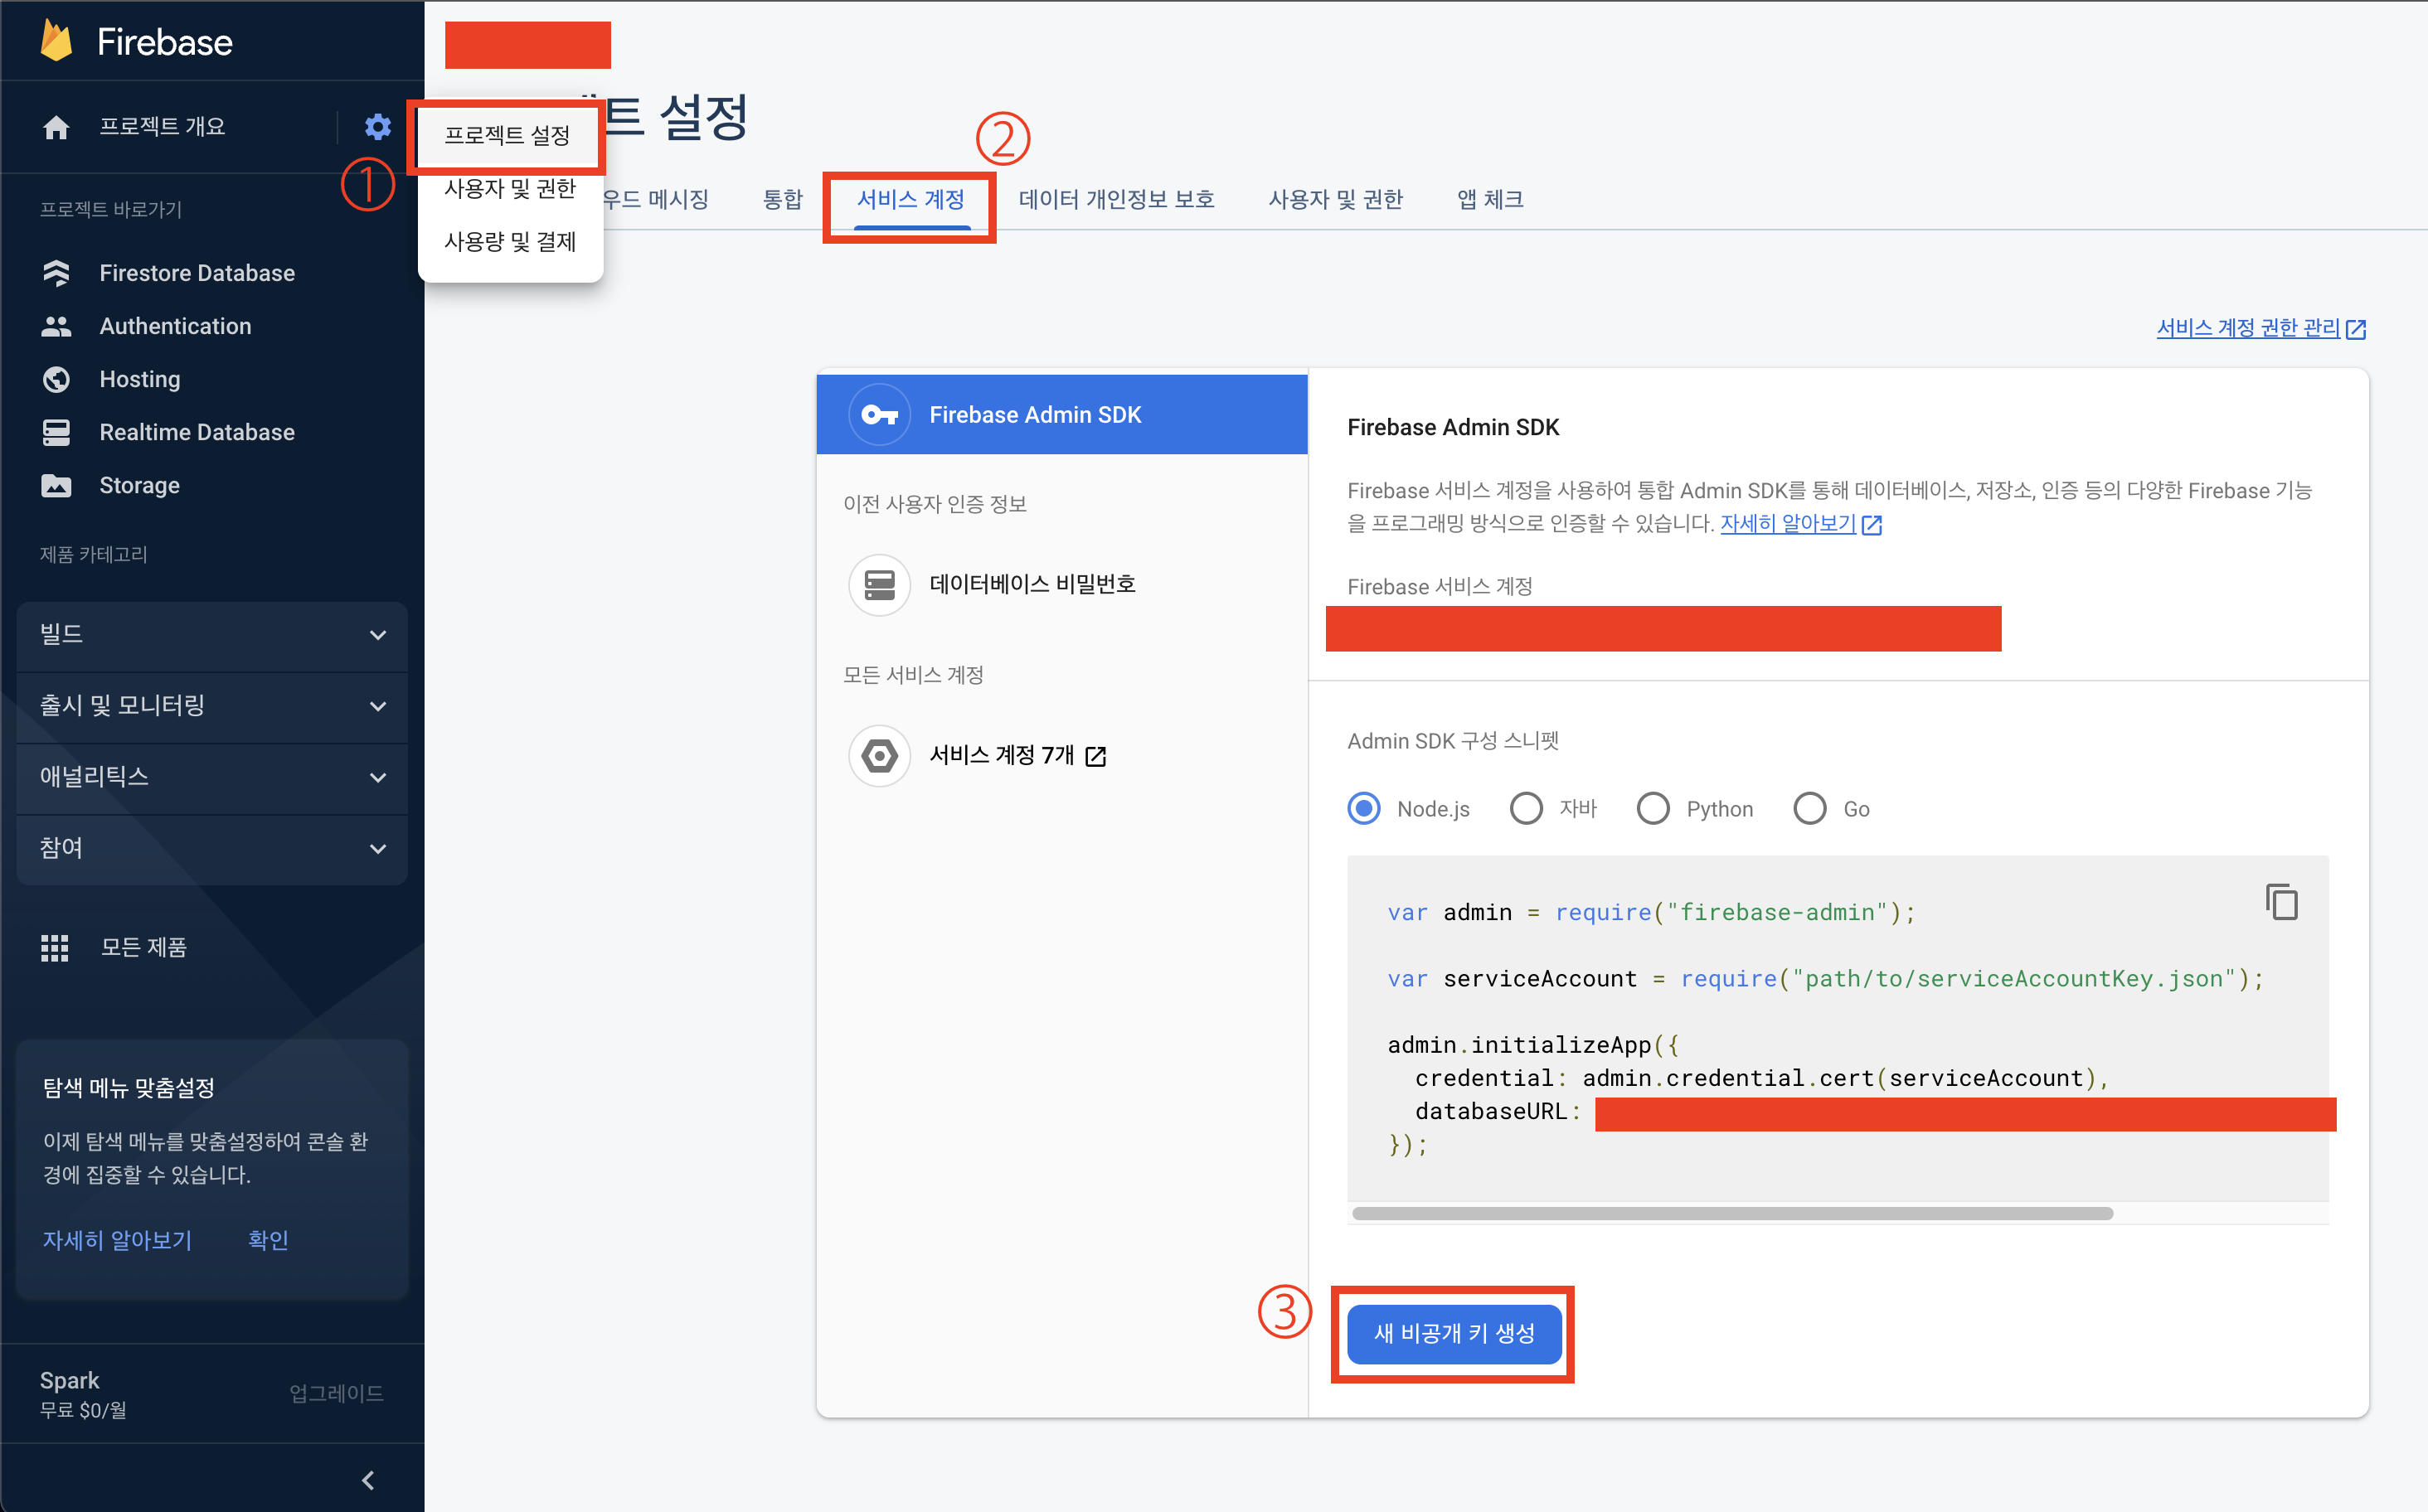
Task: Select the Python radio button
Action: 1653,808
